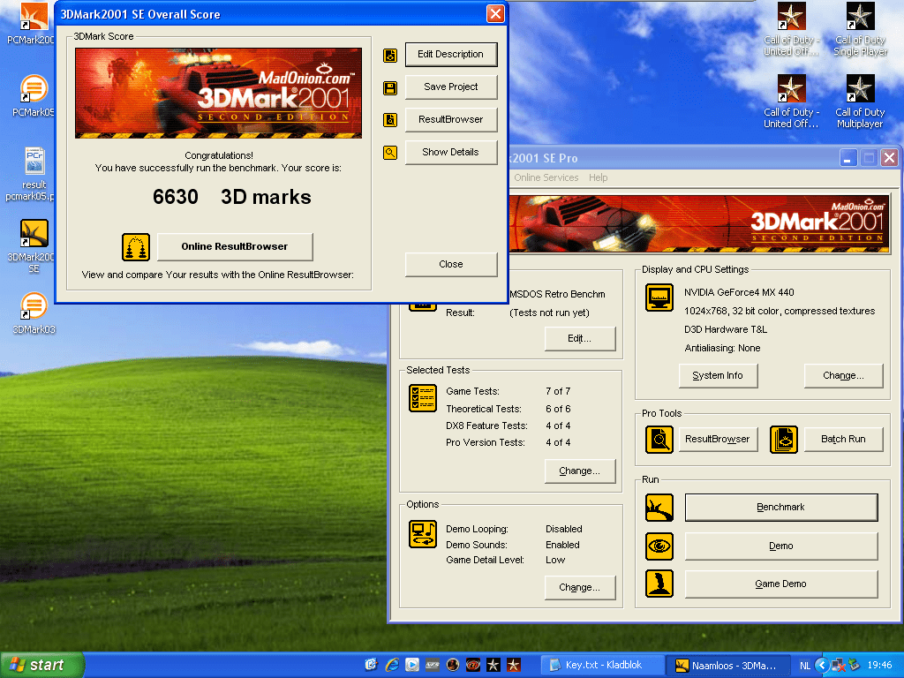Click the Safely Remove Hardware tray icon

[x=855, y=666]
